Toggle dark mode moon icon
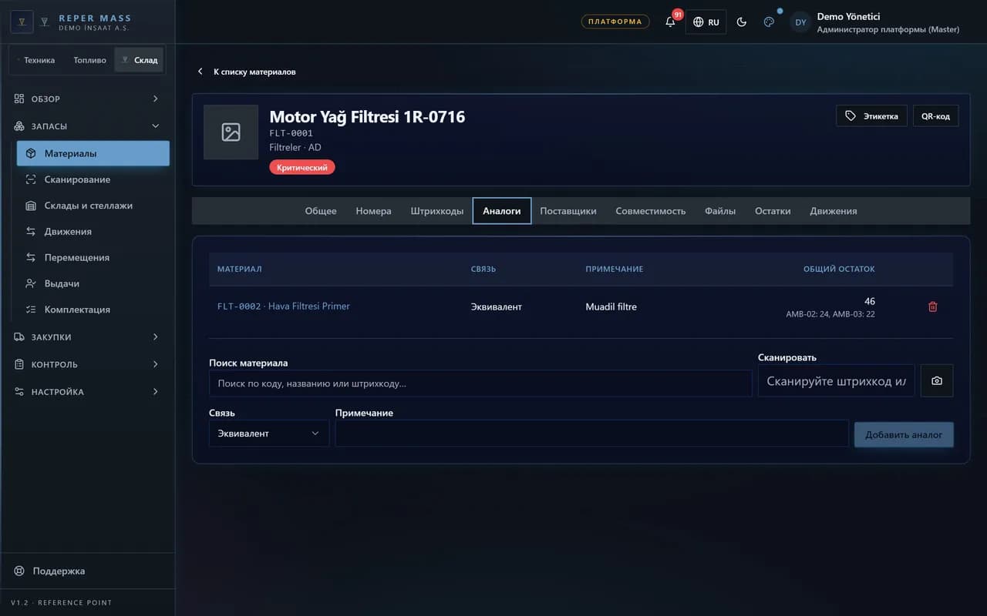 coord(742,22)
